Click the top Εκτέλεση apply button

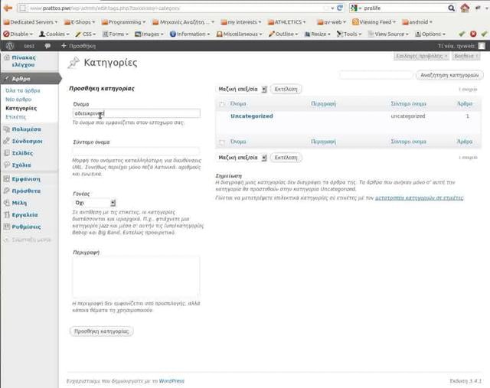click(286, 89)
